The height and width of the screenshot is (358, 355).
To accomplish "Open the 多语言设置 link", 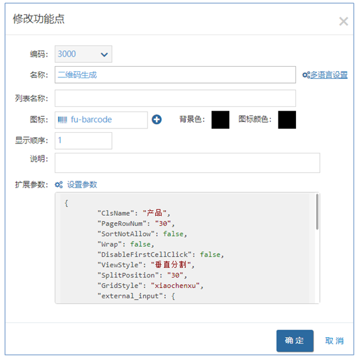I will point(329,75).
